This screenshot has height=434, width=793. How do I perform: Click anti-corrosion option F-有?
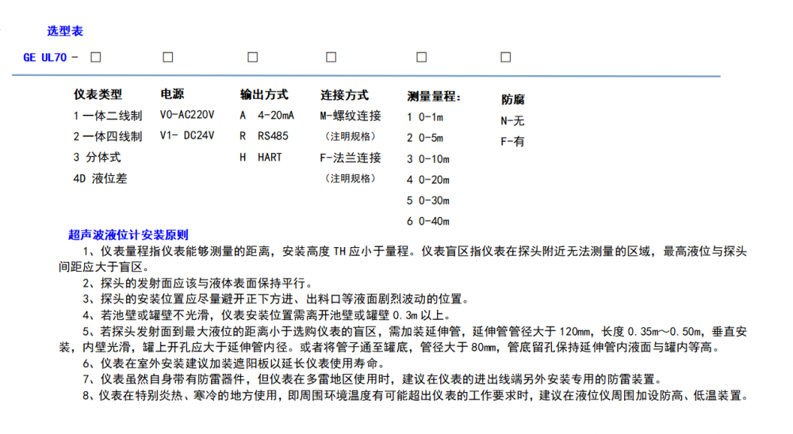click(x=512, y=142)
